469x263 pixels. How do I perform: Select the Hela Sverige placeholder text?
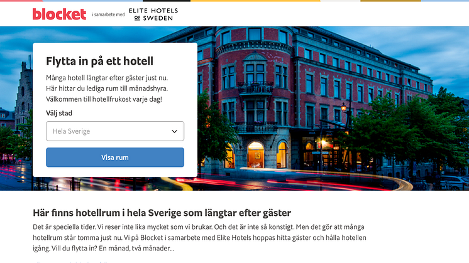71,131
